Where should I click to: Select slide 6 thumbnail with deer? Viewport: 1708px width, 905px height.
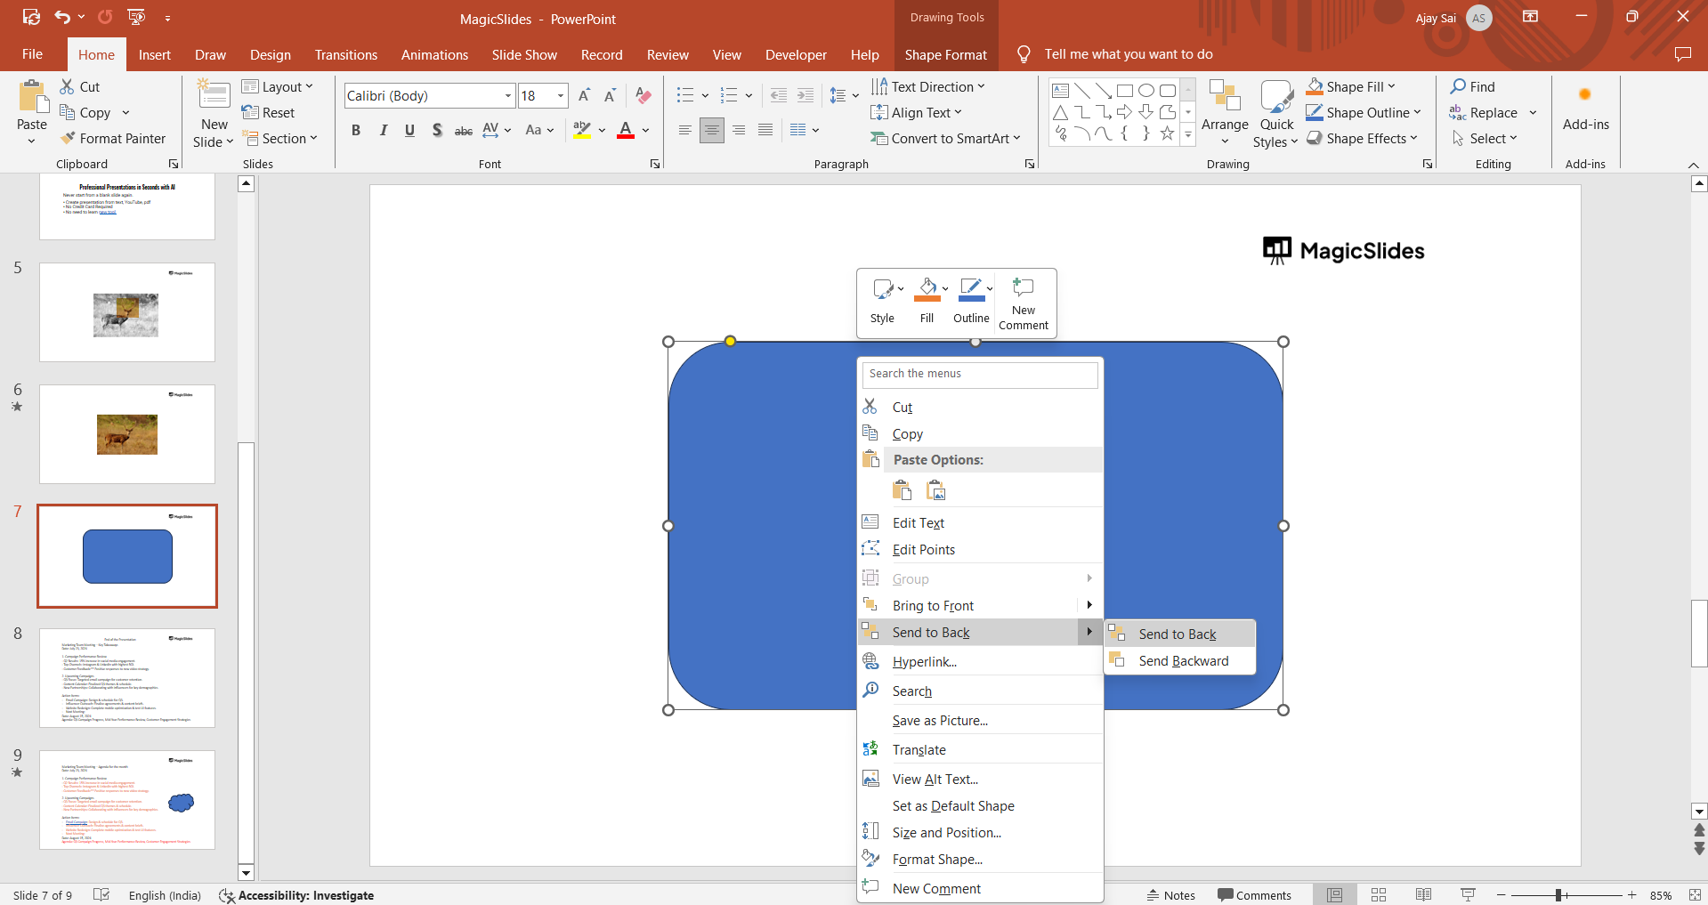(127, 434)
